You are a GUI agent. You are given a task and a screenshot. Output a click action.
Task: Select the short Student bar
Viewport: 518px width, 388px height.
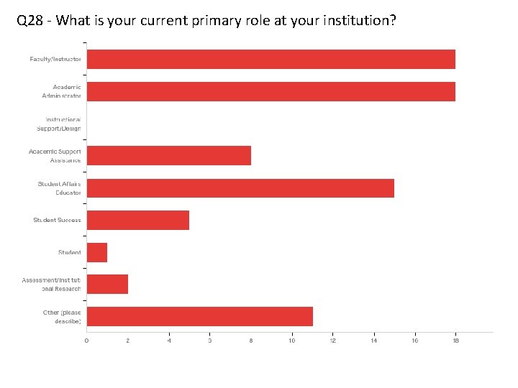click(x=97, y=252)
